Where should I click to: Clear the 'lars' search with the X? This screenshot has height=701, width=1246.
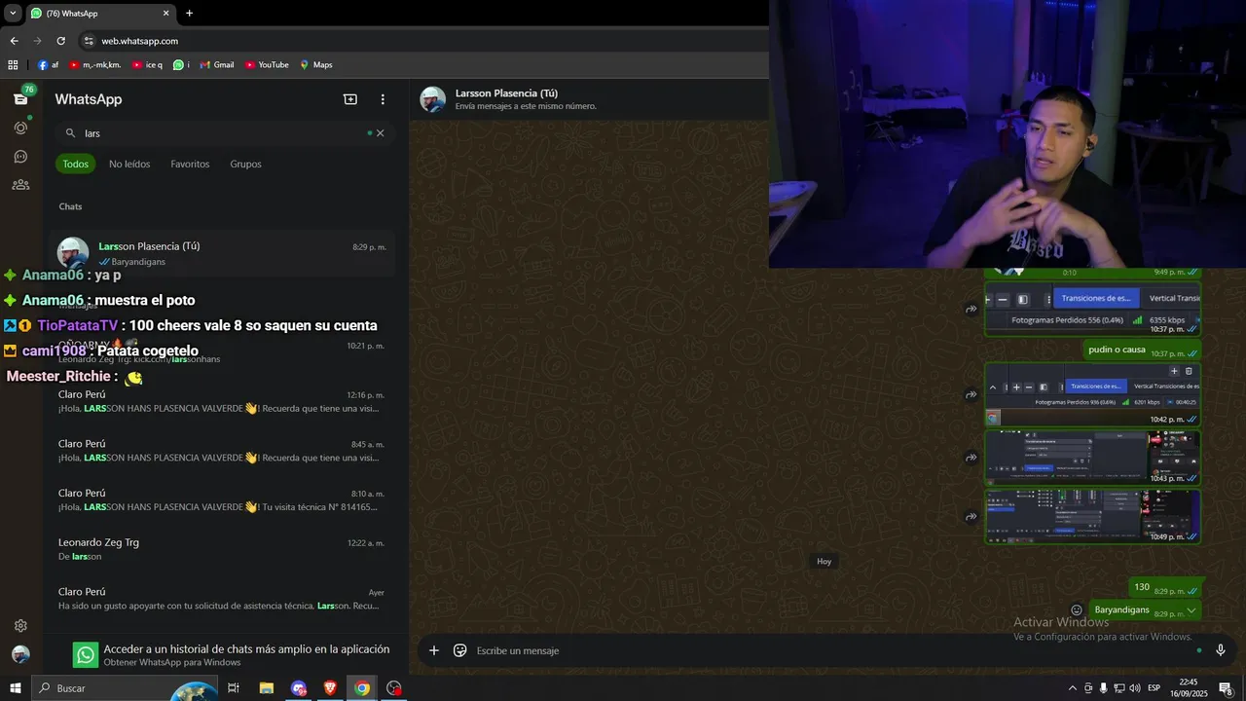381,133
